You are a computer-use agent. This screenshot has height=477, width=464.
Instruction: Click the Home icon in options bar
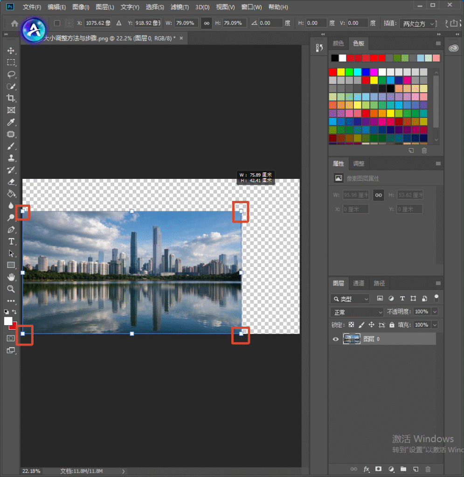pos(14,23)
